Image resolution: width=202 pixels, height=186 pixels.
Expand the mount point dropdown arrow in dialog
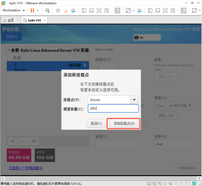(x=134, y=100)
